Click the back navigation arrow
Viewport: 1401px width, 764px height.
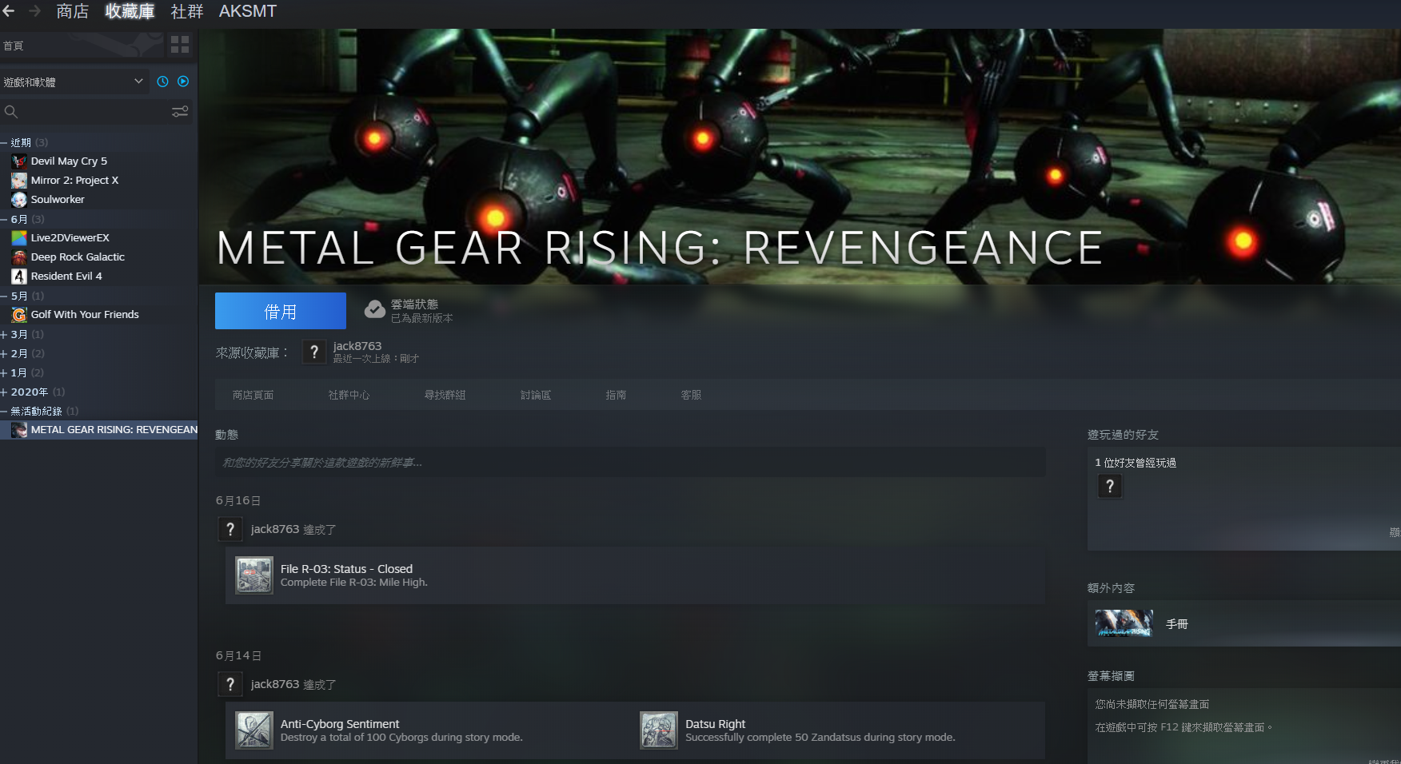click(x=9, y=11)
